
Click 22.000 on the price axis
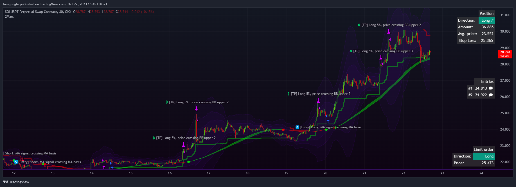(505, 162)
